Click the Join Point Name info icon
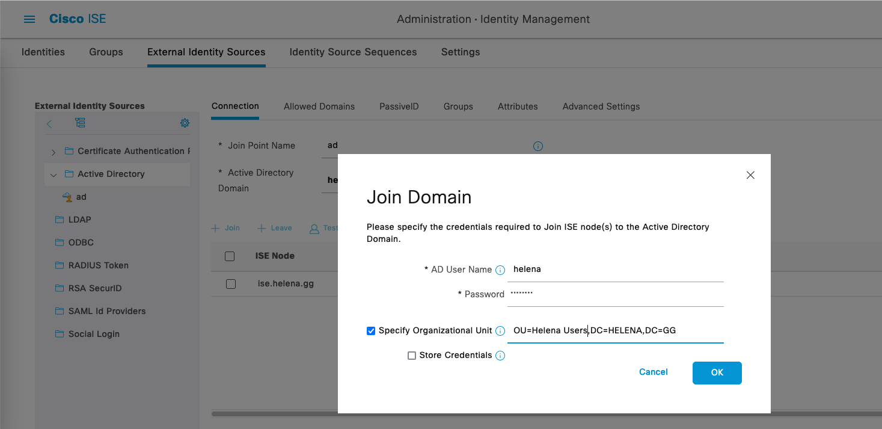 (538, 146)
